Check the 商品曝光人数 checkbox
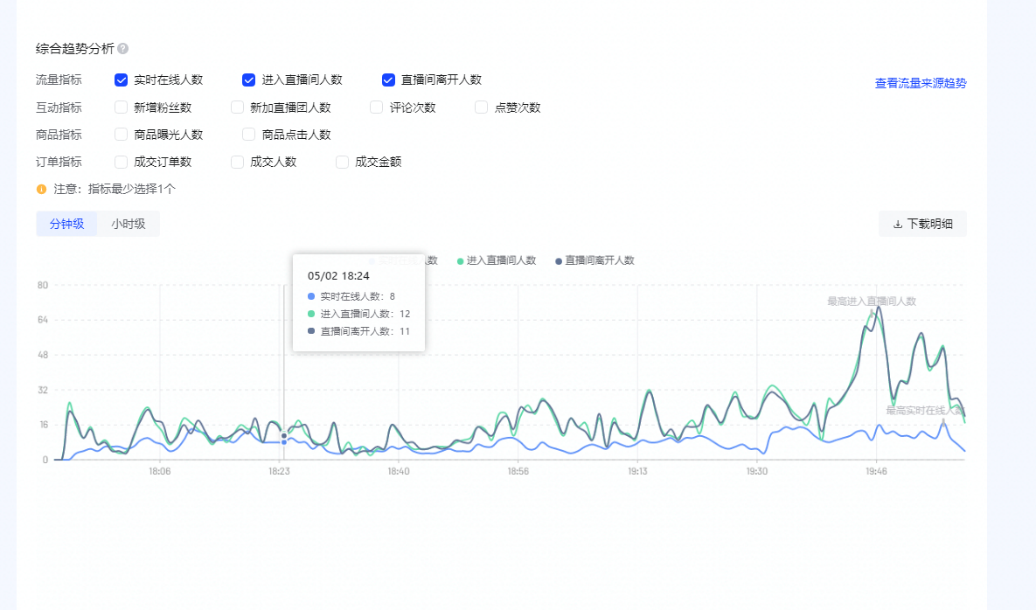This screenshot has height=610, width=1036. click(x=119, y=135)
